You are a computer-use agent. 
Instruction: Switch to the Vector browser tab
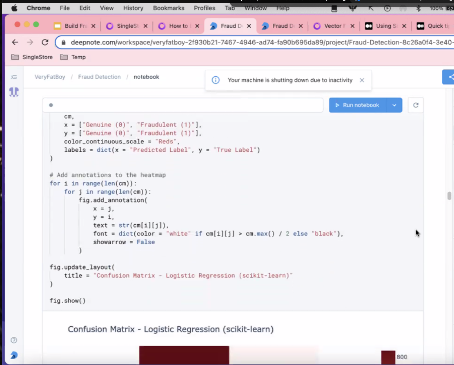[x=329, y=26]
